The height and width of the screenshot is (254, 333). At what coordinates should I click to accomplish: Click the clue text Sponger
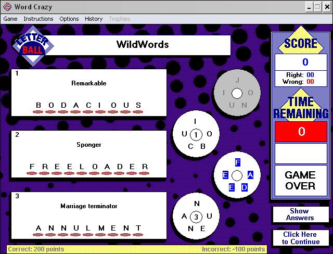pos(89,145)
